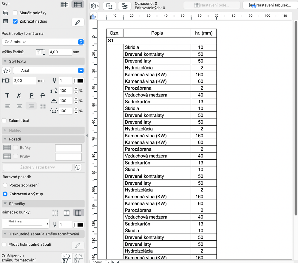This screenshot has width=298, height=263.
Task: Open the Celá tabulka dropdown
Action: click(x=43, y=42)
